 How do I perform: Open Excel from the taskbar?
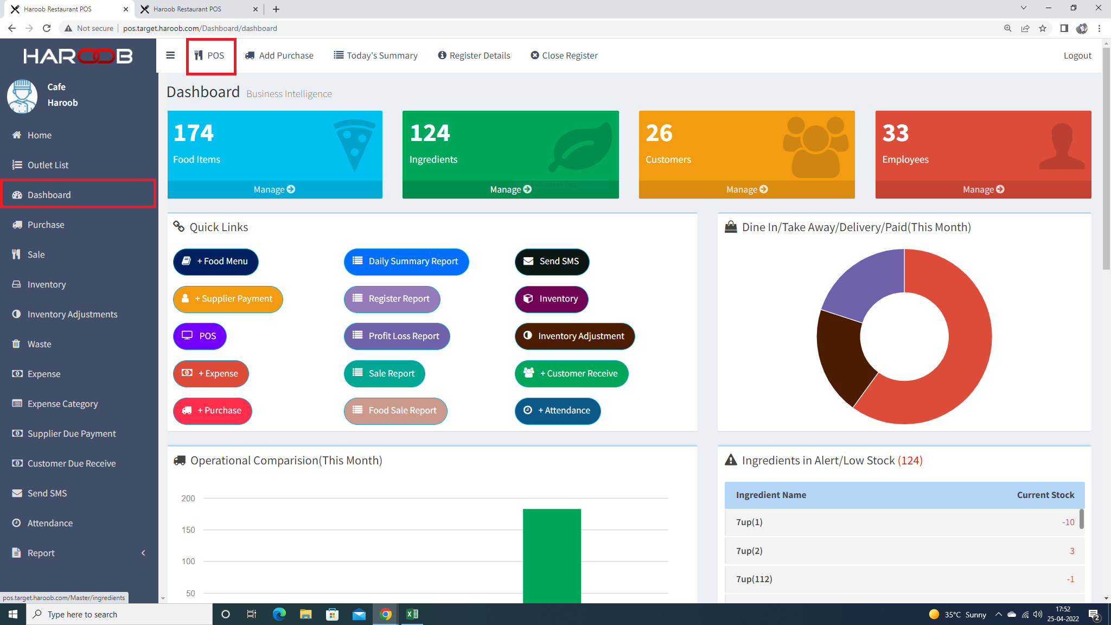[412, 614]
